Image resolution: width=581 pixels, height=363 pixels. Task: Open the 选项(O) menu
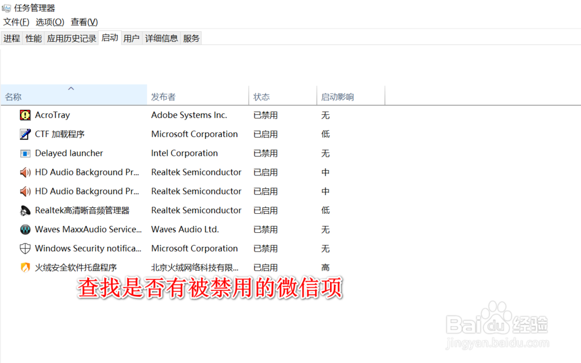pos(50,22)
